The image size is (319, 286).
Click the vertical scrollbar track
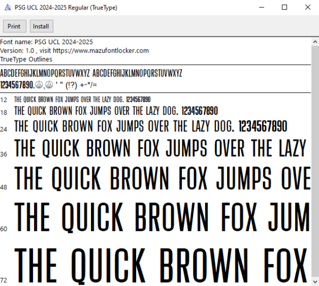pos(315,162)
